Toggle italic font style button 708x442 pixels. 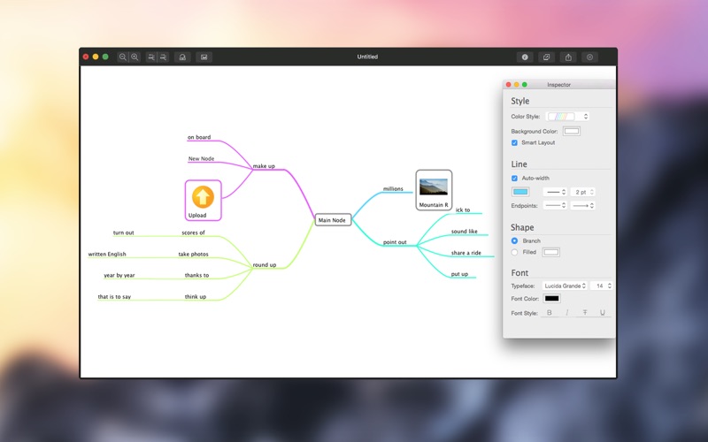click(x=567, y=313)
